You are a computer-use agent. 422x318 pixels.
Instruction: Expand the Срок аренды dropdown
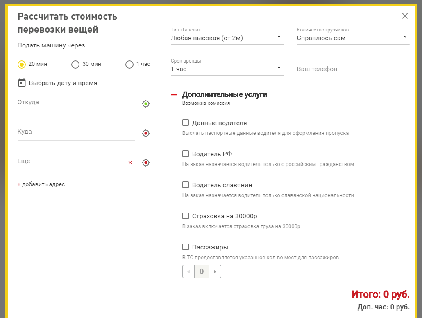coord(227,69)
